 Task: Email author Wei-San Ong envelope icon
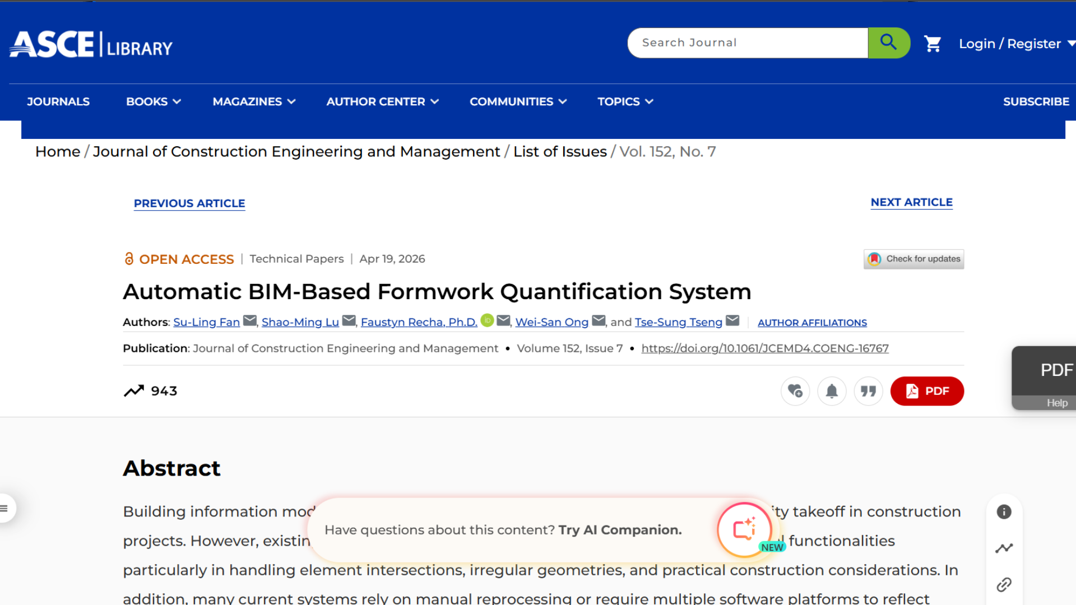599,320
